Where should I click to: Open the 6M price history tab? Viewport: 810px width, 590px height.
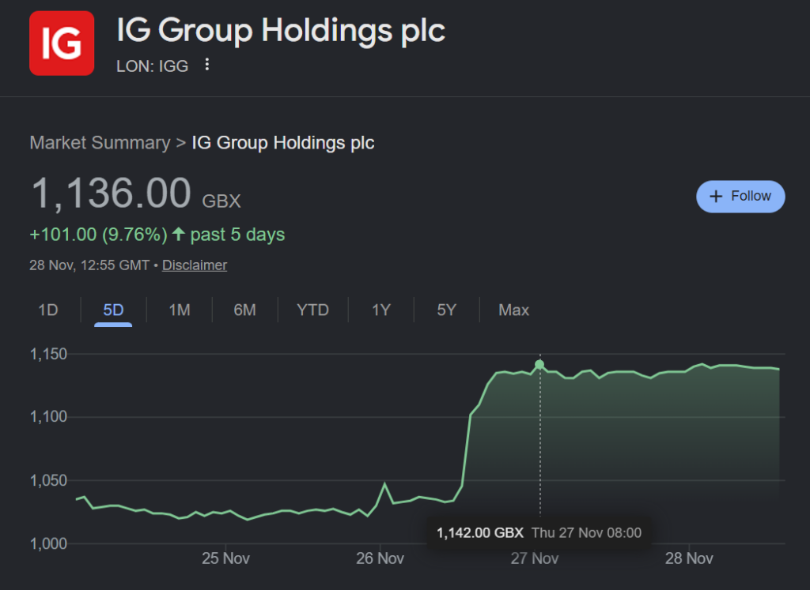pyautogui.click(x=244, y=310)
